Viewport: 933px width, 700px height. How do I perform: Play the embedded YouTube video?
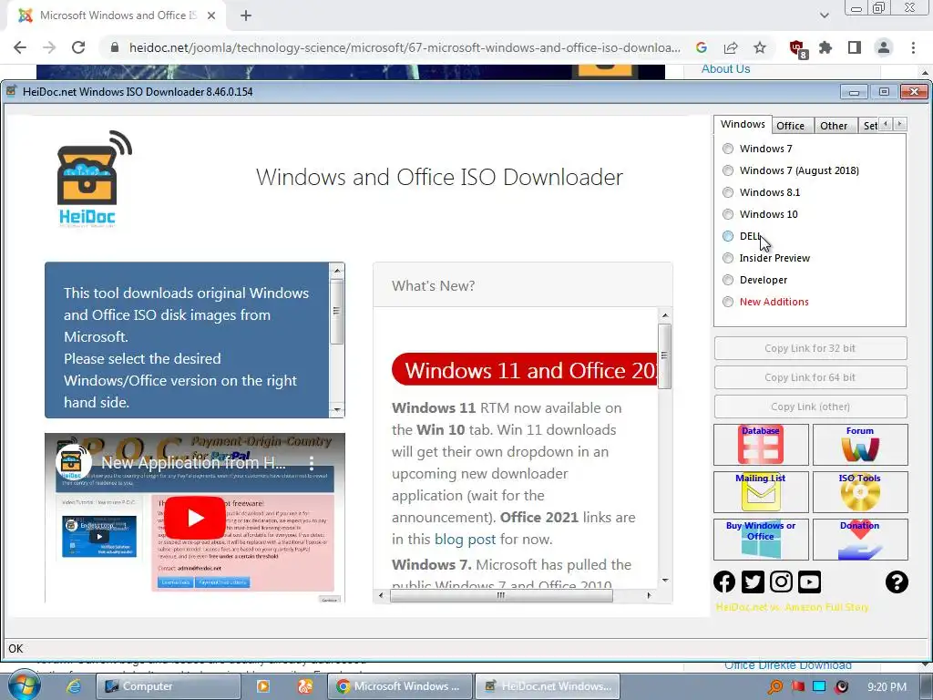[x=195, y=518]
